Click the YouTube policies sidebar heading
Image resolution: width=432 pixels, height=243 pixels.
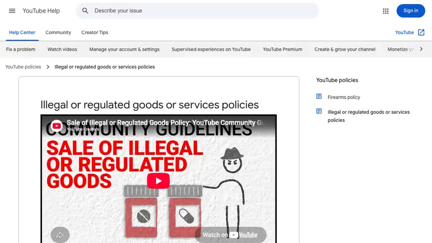(x=337, y=80)
